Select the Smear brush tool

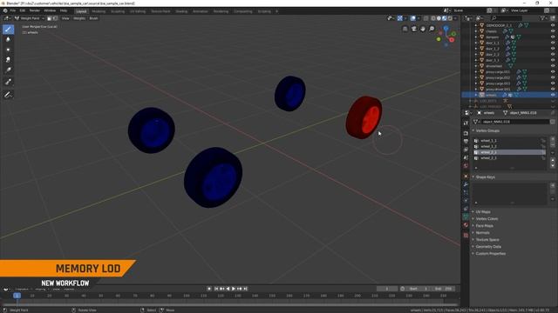tap(8, 60)
